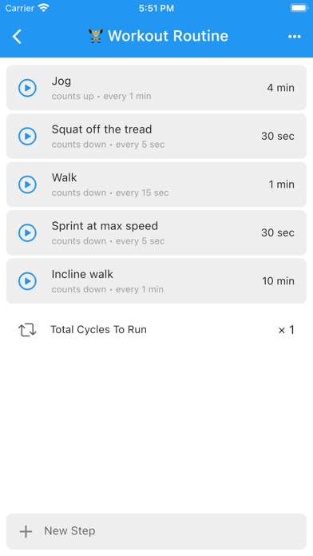This screenshot has height=556, width=313.
Task: Tap the play icon for Walk
Action: click(27, 185)
